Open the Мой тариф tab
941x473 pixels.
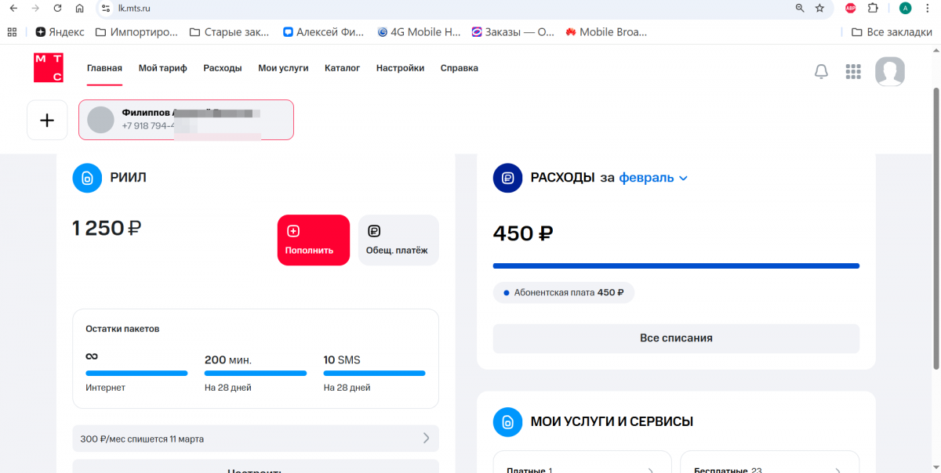[x=162, y=68]
